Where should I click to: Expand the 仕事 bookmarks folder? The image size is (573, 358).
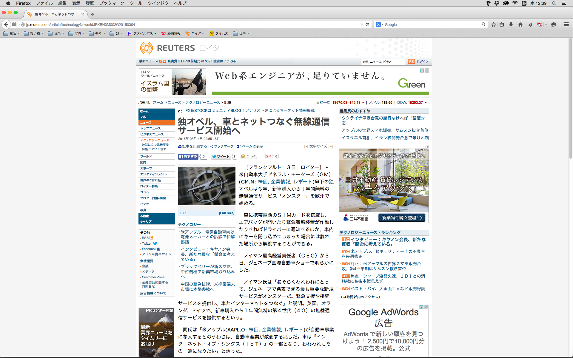[x=241, y=33]
